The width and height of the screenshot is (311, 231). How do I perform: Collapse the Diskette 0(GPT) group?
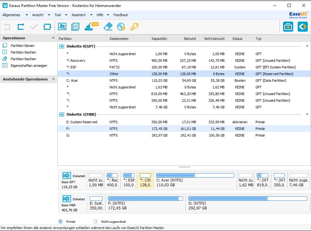click(307, 46)
